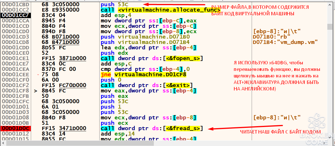Click push virtualmachine.D071B4 instruction
Viewport: 335px width, 146px height.
click(x=145, y=42)
